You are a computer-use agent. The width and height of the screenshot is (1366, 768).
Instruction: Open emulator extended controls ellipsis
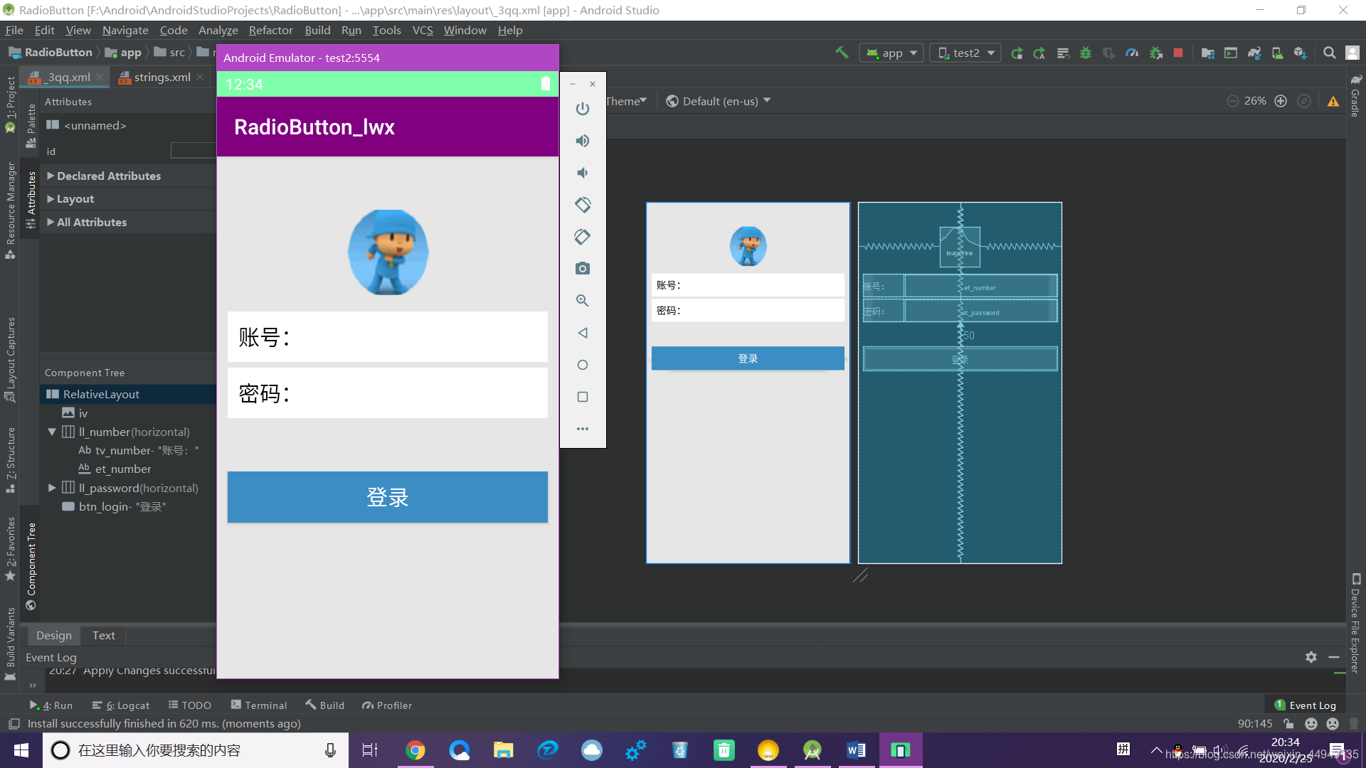[x=583, y=429]
